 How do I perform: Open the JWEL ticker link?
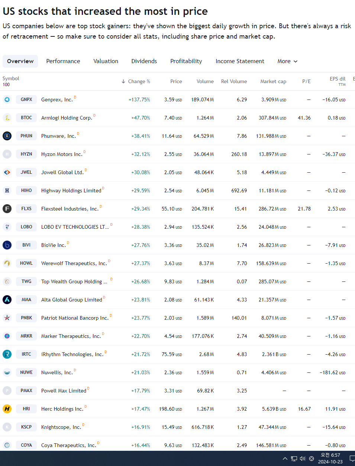click(x=26, y=172)
